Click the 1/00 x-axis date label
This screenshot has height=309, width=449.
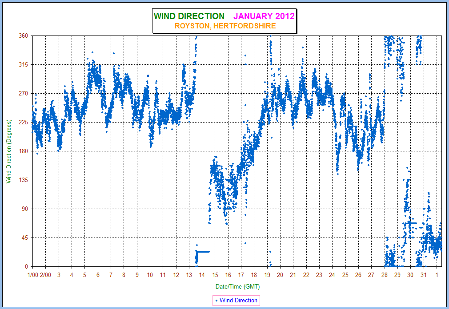tap(32, 275)
